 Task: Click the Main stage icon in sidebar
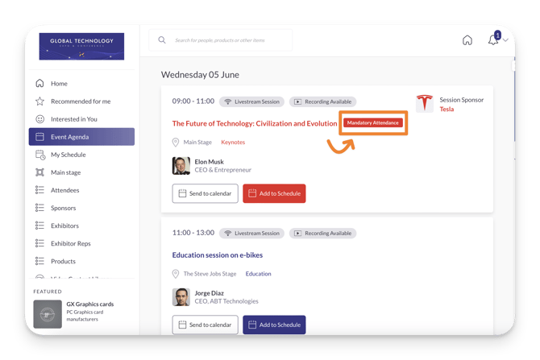pyautogui.click(x=39, y=172)
